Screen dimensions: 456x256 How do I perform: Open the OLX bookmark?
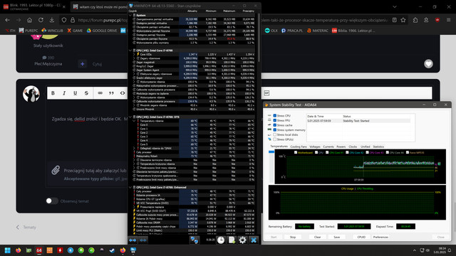pos(271,31)
